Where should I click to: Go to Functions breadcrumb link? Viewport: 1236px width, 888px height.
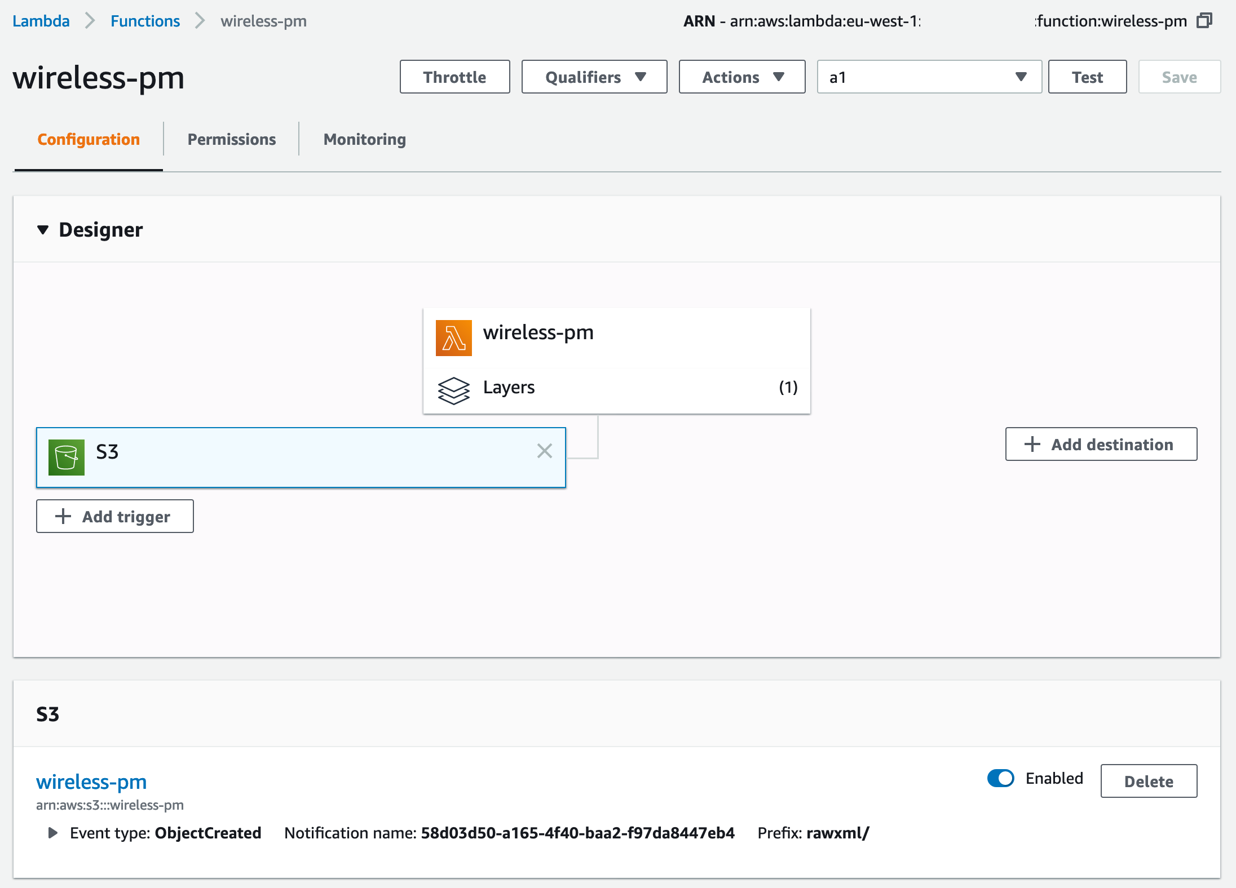145,21
